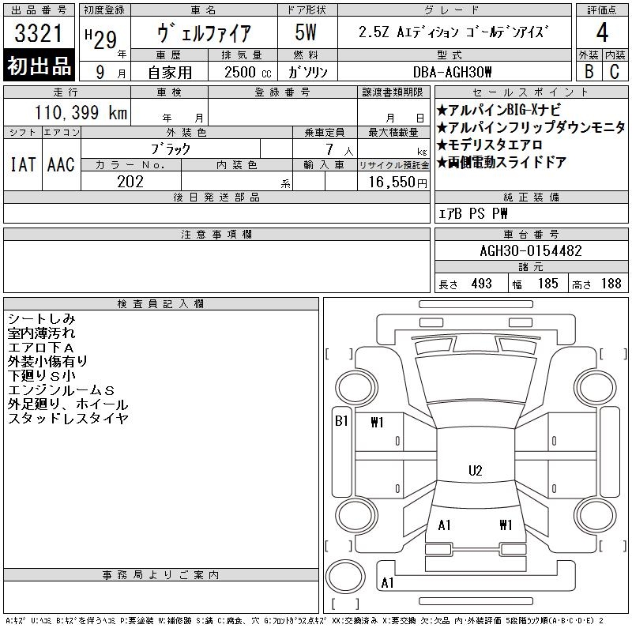Select the evaluation score 4 cell
This screenshot has height=632, width=632.
601,32
